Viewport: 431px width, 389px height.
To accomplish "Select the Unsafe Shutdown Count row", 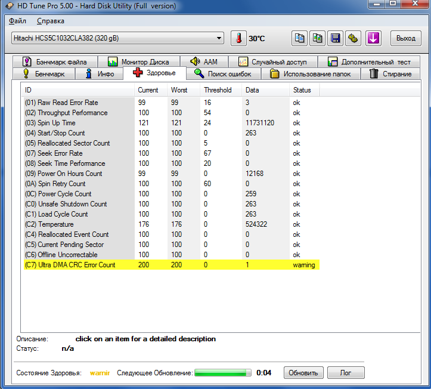I will tap(172, 204).
